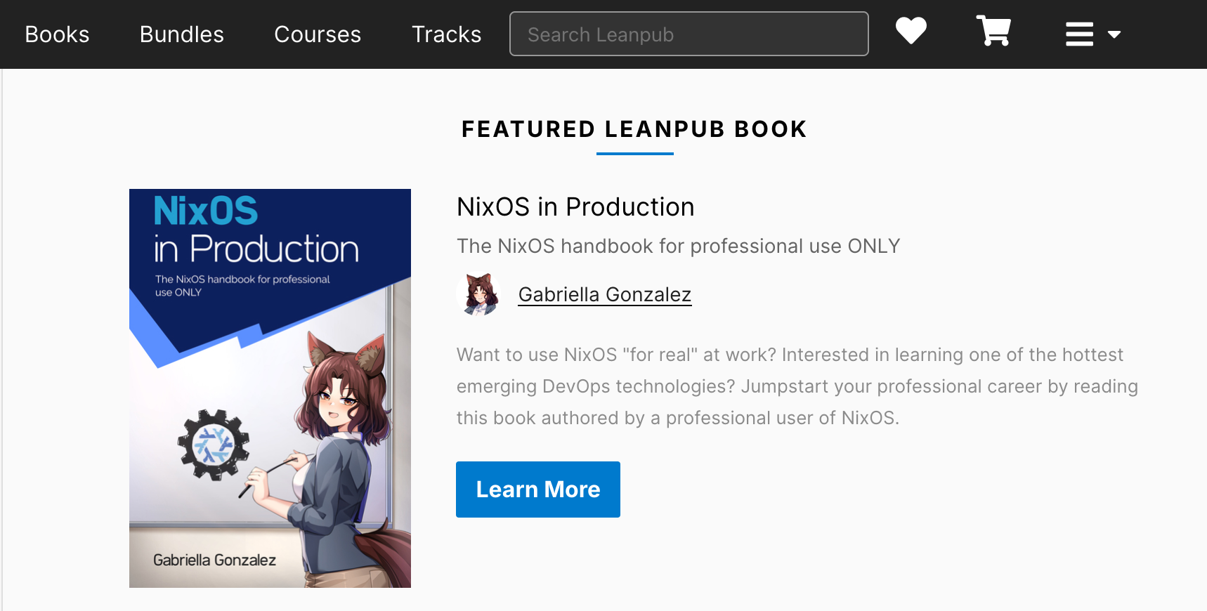Open the Bundles page
Image resolution: width=1207 pixels, height=611 pixels.
tap(181, 34)
